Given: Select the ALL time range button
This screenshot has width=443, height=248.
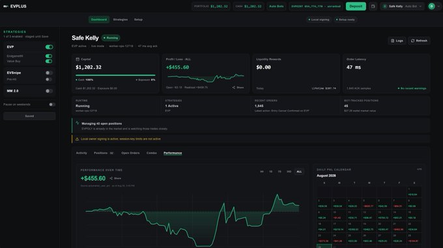Looking at the screenshot, I should (299, 171).
